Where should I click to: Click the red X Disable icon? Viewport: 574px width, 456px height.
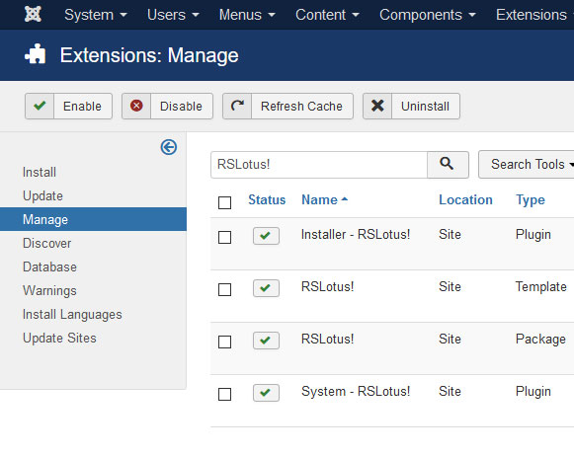point(136,106)
